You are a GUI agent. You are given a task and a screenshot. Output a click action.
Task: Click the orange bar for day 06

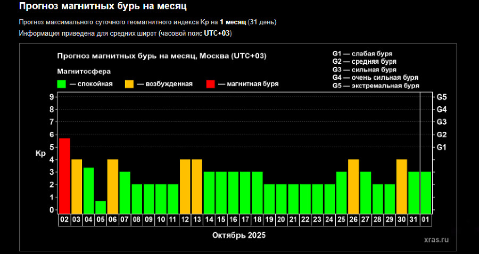(113, 186)
